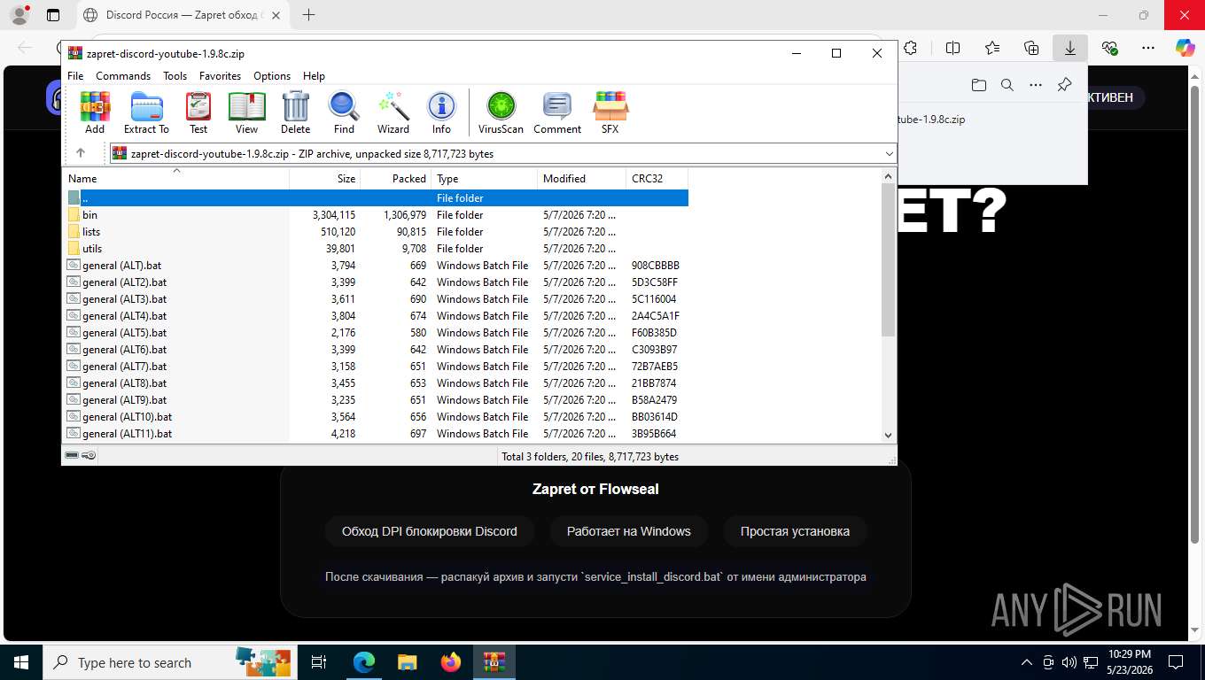The width and height of the screenshot is (1205, 680).
Task: Click the file list vertical scrollbar thumb
Action: [889, 259]
